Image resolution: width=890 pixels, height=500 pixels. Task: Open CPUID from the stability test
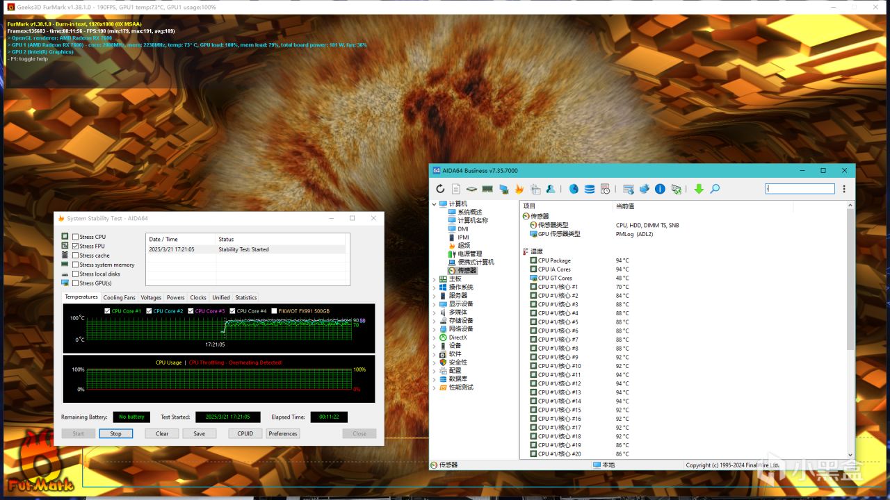tap(245, 433)
